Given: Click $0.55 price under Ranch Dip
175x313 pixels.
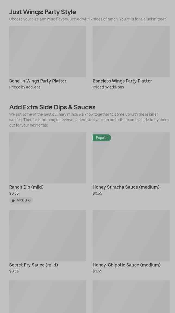Looking at the screenshot, I should click(x=14, y=193).
